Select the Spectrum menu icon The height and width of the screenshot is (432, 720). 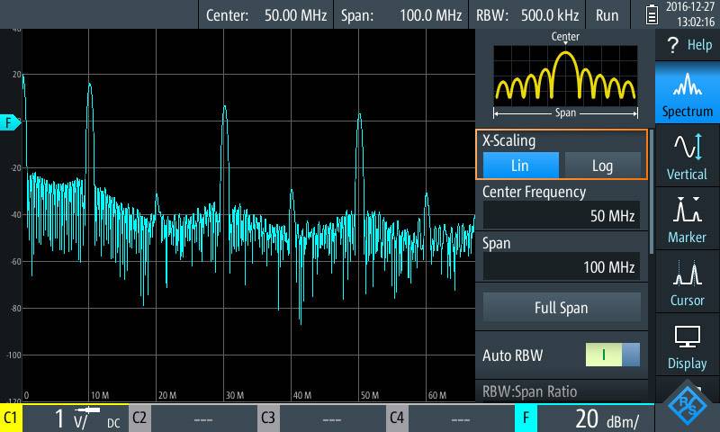(688, 94)
